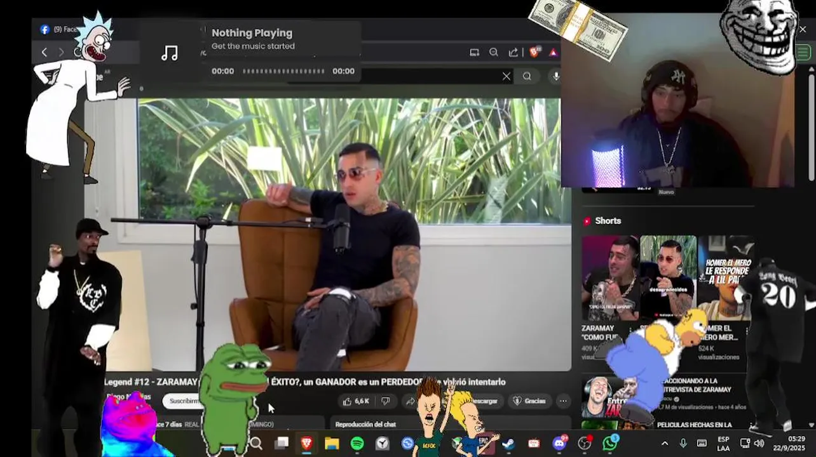Open Spotify from the taskbar
Image resolution: width=816 pixels, height=457 pixels.
tap(357, 443)
